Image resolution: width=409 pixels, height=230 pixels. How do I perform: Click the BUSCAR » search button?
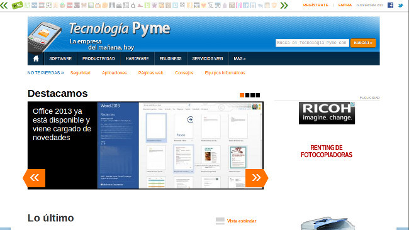click(363, 43)
